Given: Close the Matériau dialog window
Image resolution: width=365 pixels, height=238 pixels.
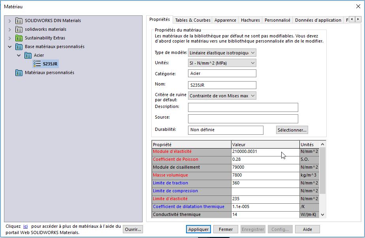Looking at the screenshot, I should point(358,6).
